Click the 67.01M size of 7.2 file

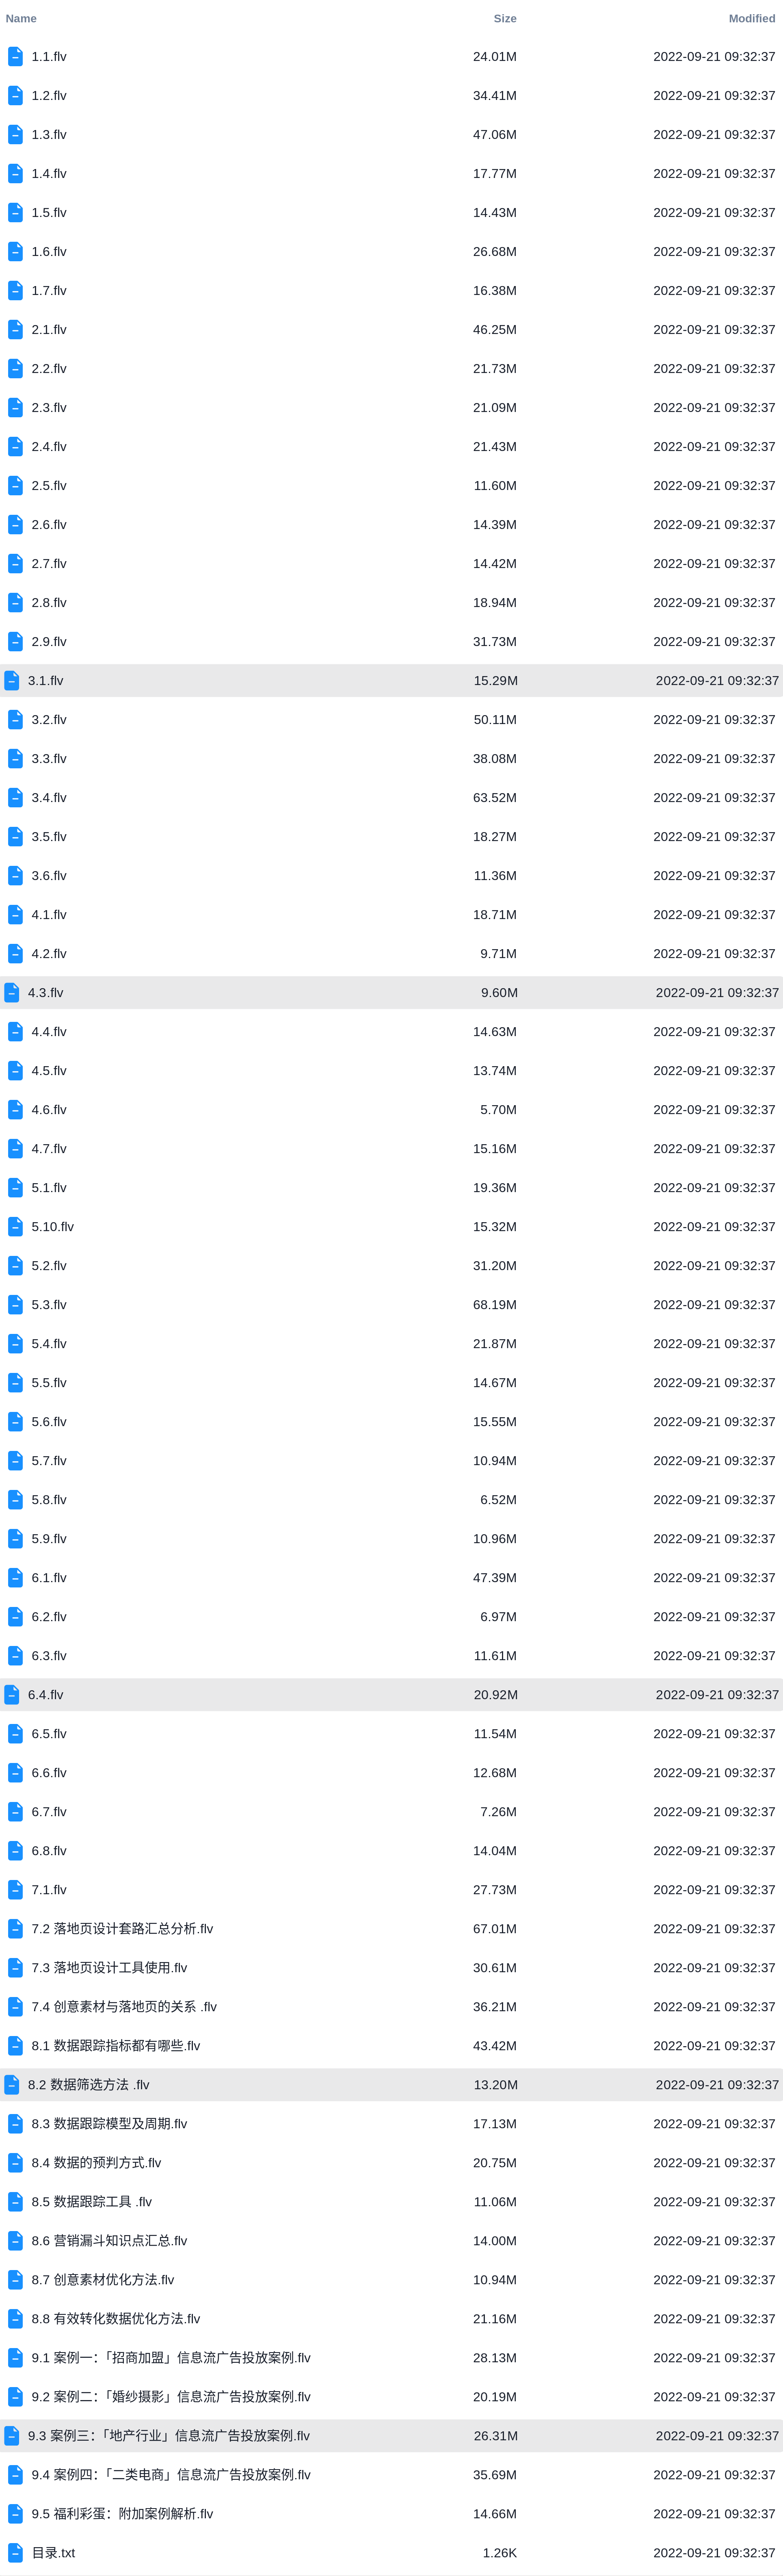(x=495, y=1929)
